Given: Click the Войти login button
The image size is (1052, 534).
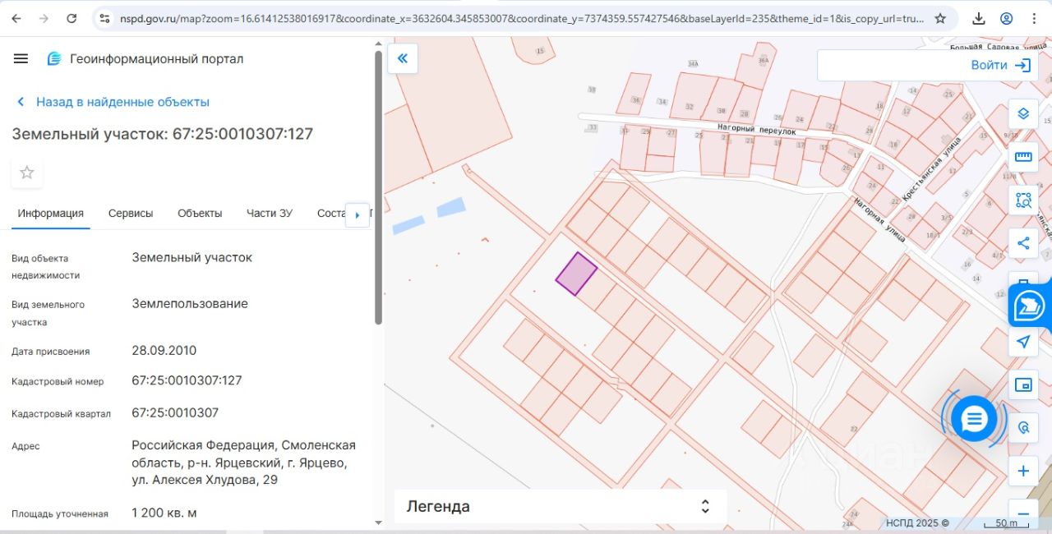Looking at the screenshot, I should coord(1001,65).
